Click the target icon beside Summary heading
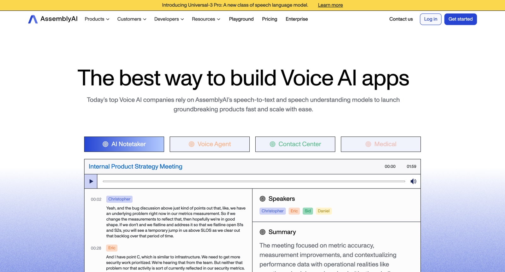 pos(262,232)
